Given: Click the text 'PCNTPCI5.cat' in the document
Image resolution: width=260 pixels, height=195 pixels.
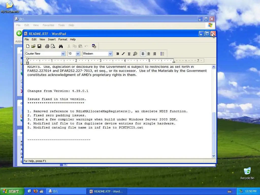Looking at the screenshot, I should pos(131,127).
